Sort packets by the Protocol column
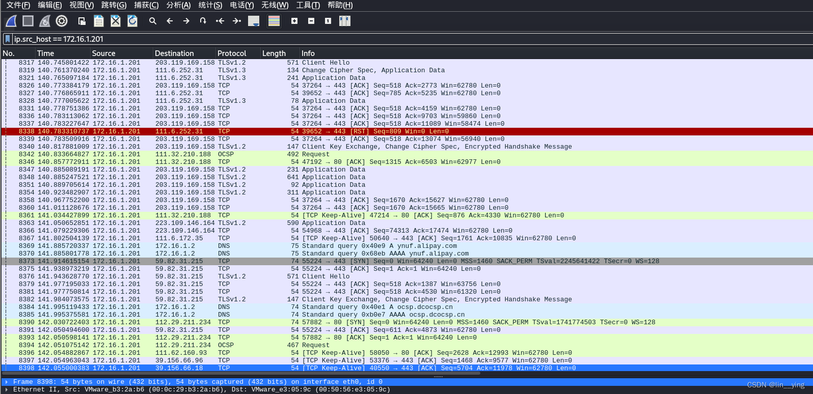Screen dimensions: 813x394 [238, 53]
